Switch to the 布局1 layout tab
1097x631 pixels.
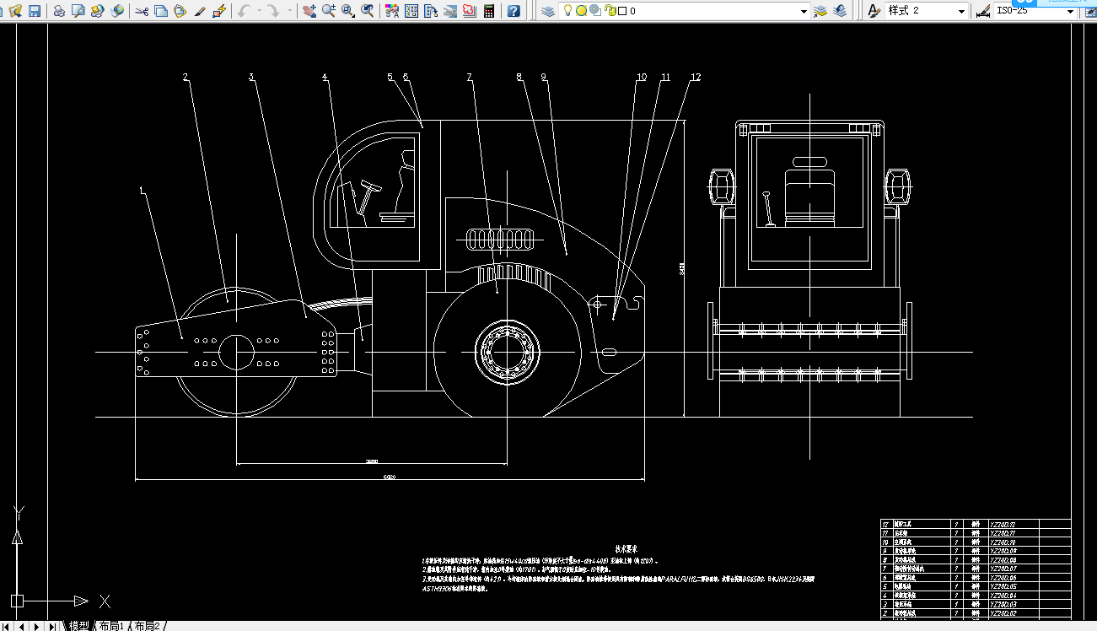click(111, 626)
